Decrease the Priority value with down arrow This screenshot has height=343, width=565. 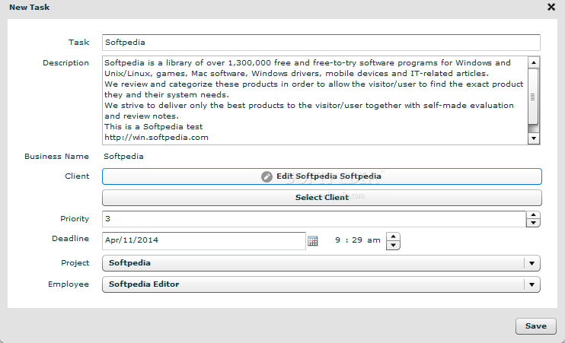pyautogui.click(x=533, y=223)
